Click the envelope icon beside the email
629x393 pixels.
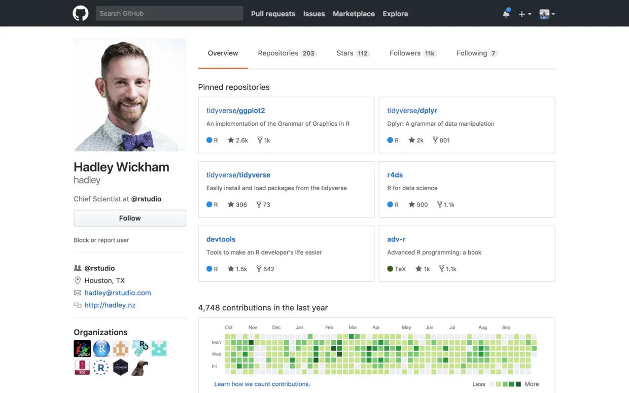pyautogui.click(x=78, y=293)
